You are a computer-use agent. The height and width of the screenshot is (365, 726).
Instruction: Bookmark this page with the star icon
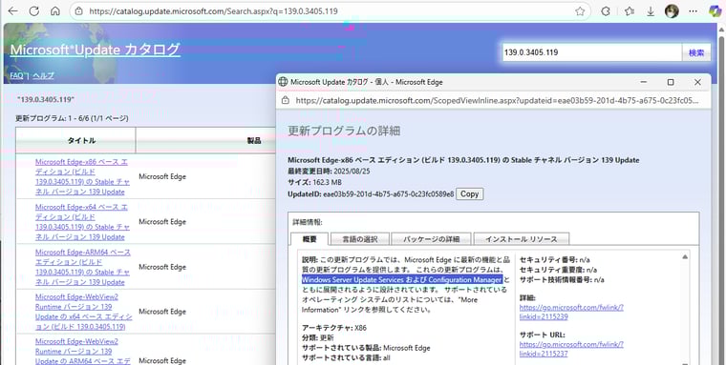tap(580, 11)
